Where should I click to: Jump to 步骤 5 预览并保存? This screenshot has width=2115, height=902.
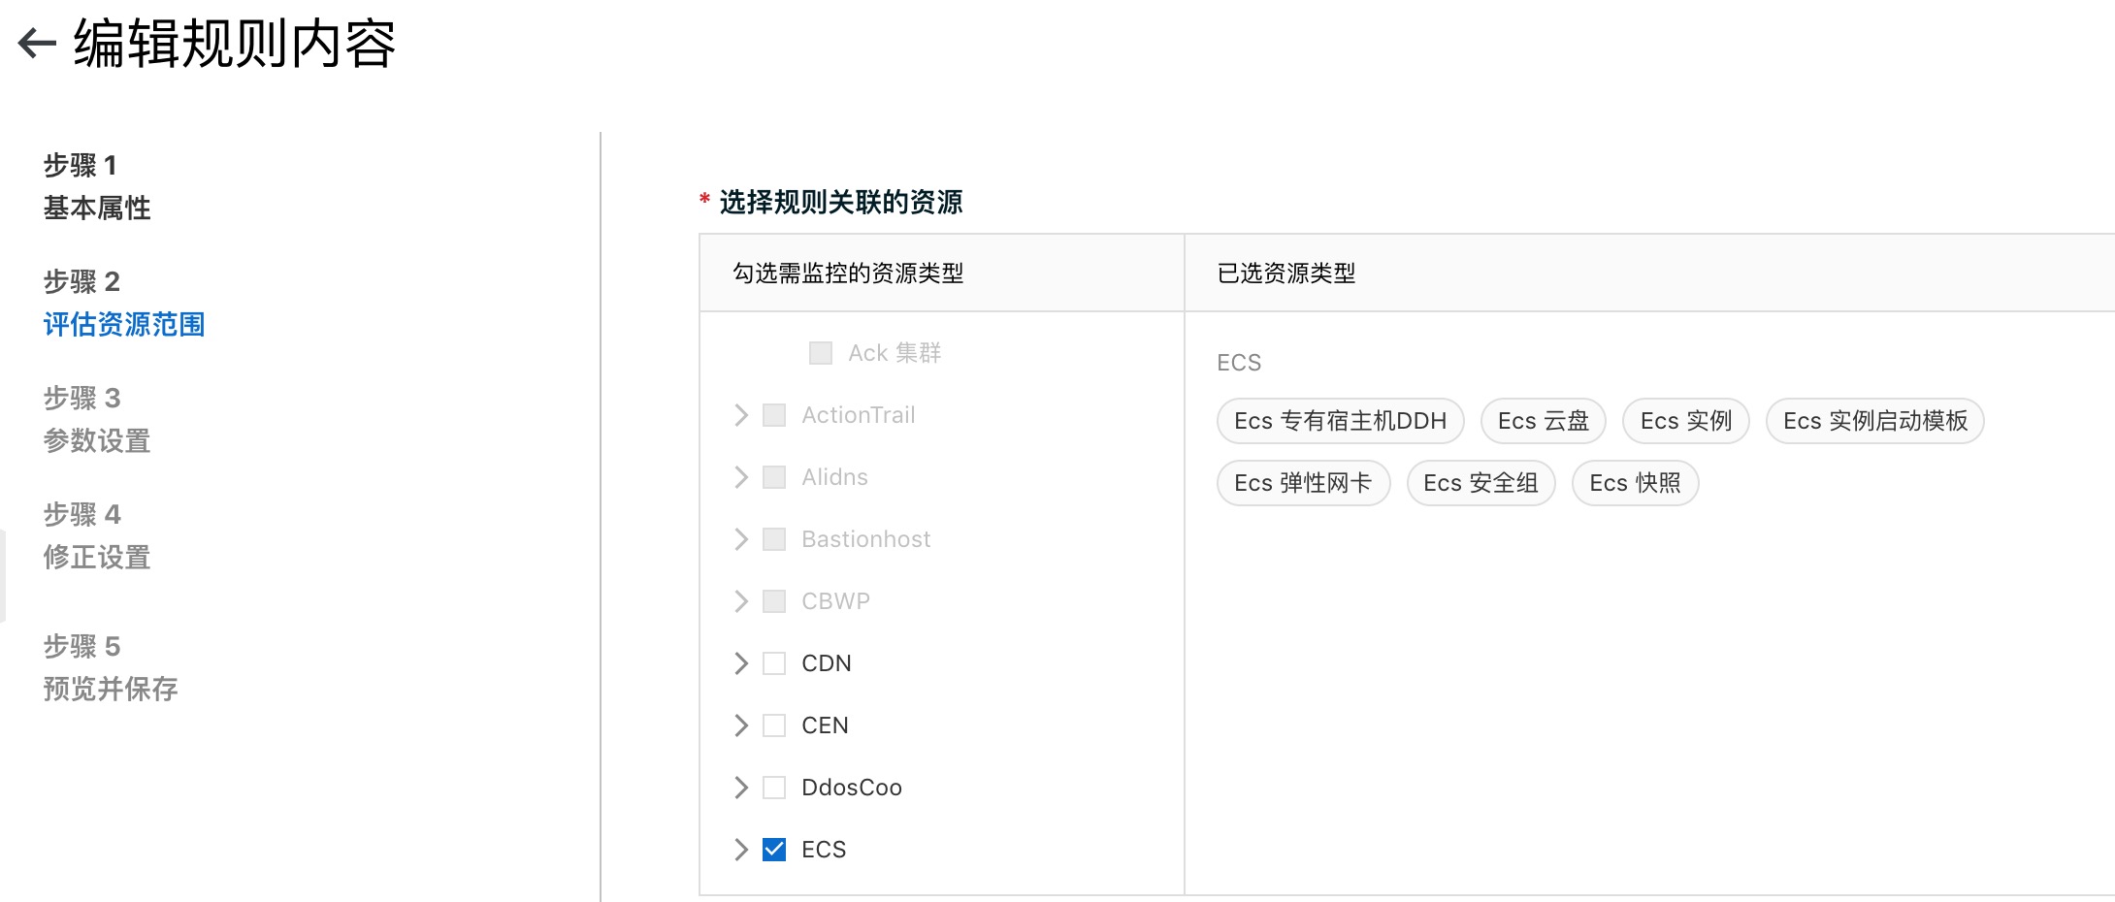(110, 667)
